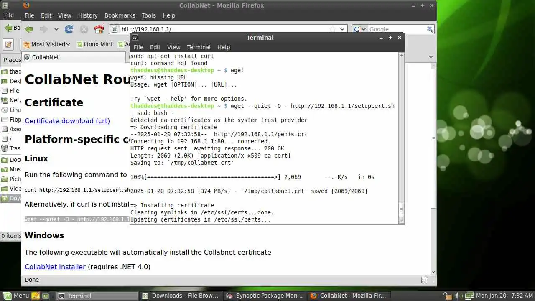
Task: Select Documents folder in Places sidebar
Action: (12, 160)
